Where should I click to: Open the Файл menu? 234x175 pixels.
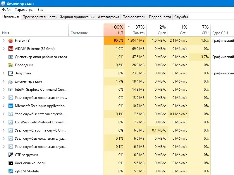6,10
